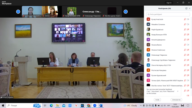
Task: Click Руслан Круковський's video-off icon
Action: [x=188, y=75]
